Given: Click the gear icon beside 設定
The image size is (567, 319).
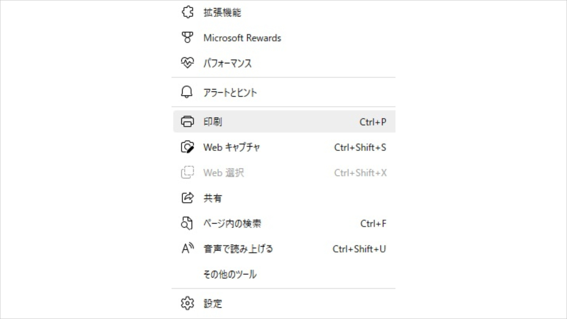Looking at the screenshot, I should 187,303.
